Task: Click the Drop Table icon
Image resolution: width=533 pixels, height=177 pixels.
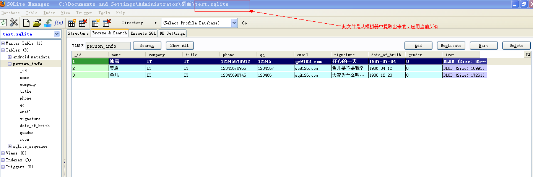Action: [x=83, y=23]
